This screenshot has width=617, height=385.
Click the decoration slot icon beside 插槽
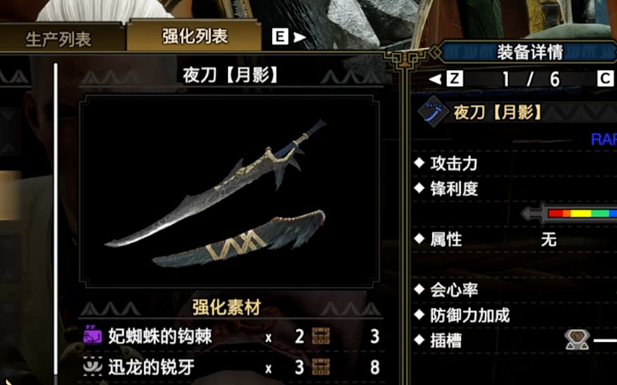pyautogui.click(x=577, y=340)
